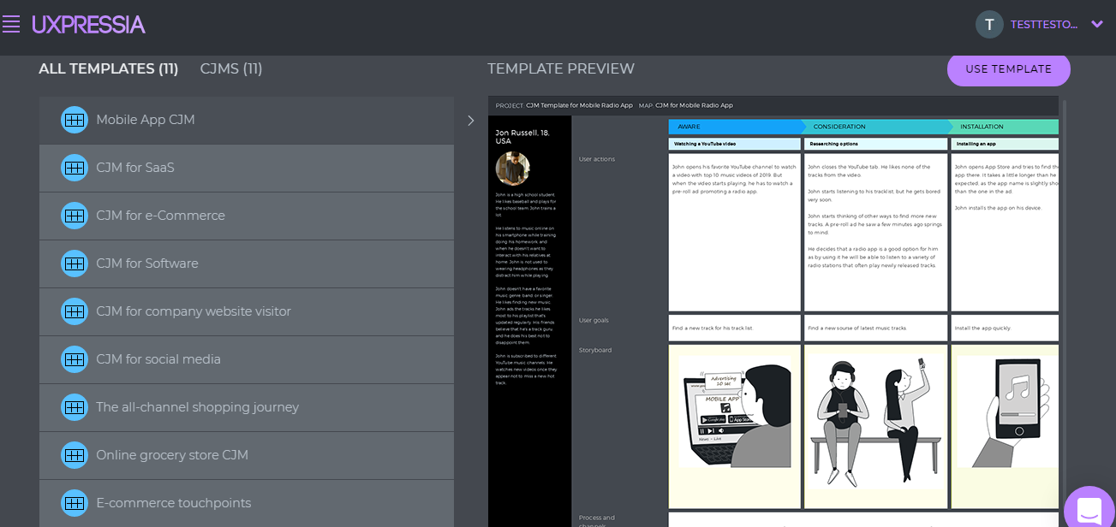Click the CJM for Software template icon
Screen dimensions: 1116x527
point(75,263)
